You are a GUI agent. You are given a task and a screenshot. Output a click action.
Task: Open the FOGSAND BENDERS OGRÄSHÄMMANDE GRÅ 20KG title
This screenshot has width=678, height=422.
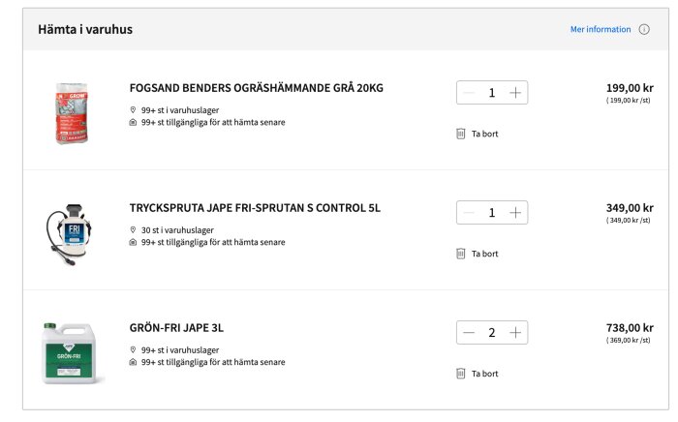[257, 88]
